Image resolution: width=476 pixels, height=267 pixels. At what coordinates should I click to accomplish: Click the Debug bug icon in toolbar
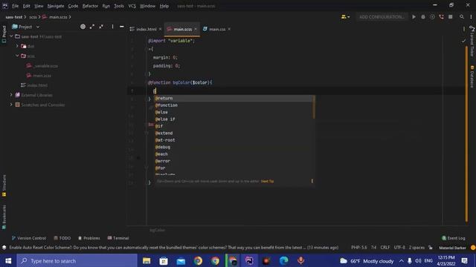pos(423,17)
